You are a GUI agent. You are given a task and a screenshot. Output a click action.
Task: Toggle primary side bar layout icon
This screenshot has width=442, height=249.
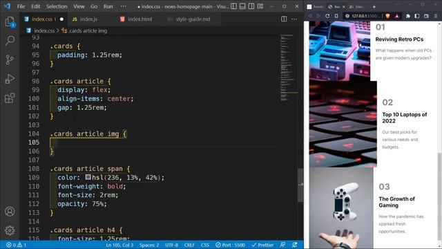pyautogui.click(x=233, y=6)
